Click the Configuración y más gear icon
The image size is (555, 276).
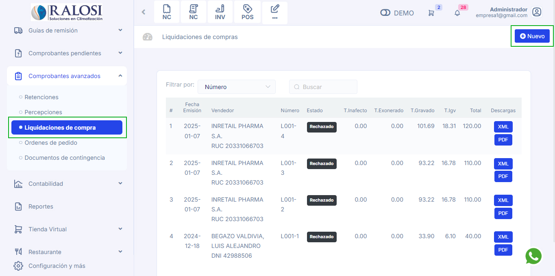(x=18, y=266)
